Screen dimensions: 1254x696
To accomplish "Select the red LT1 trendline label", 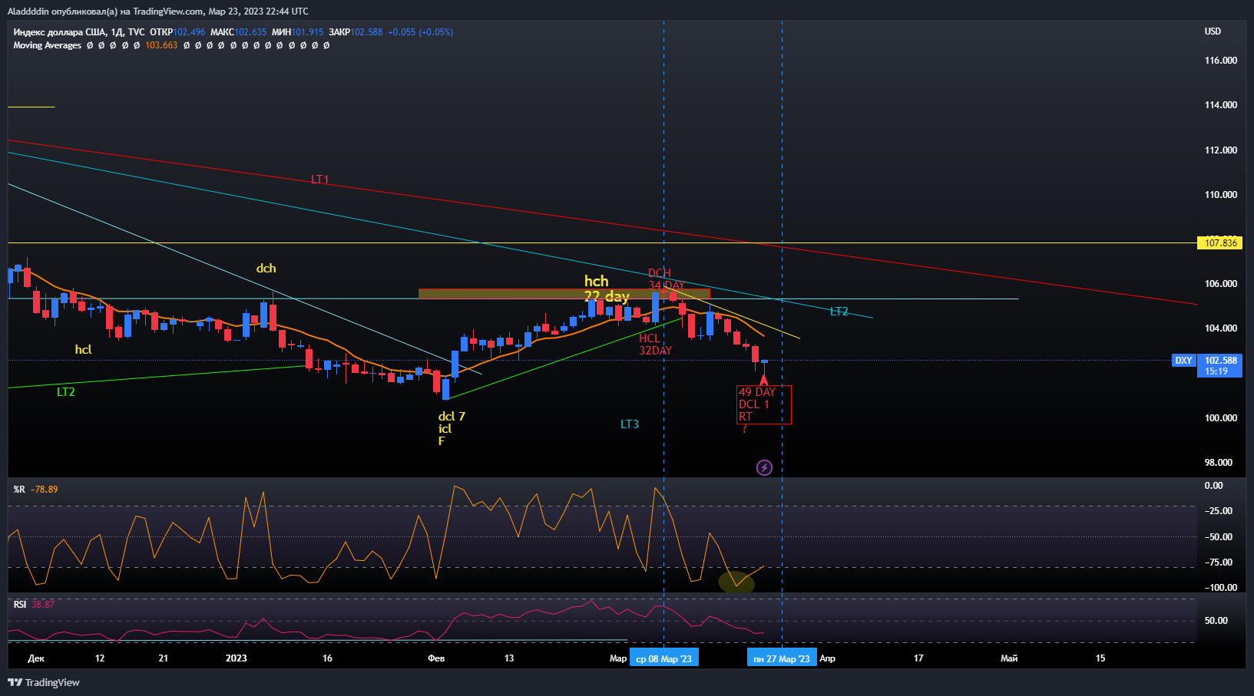I will coord(319,180).
